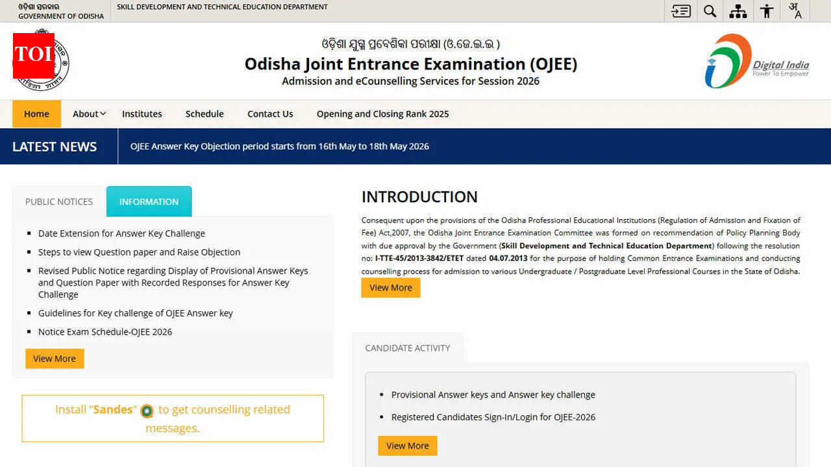Click Admission and eCounselling Services subtitle
The height and width of the screenshot is (467, 831).
(411, 81)
